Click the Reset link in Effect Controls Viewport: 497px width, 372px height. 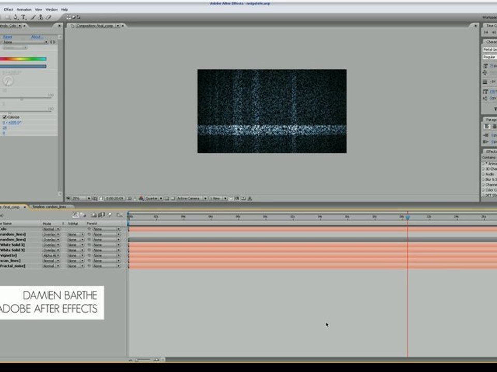tap(8, 37)
